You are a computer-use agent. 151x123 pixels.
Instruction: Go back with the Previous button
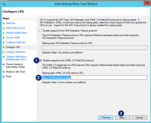coord(106,117)
